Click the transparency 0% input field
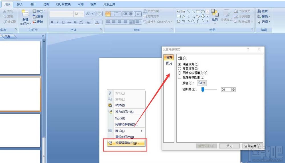This screenshot has height=163, width=285. 226,90
